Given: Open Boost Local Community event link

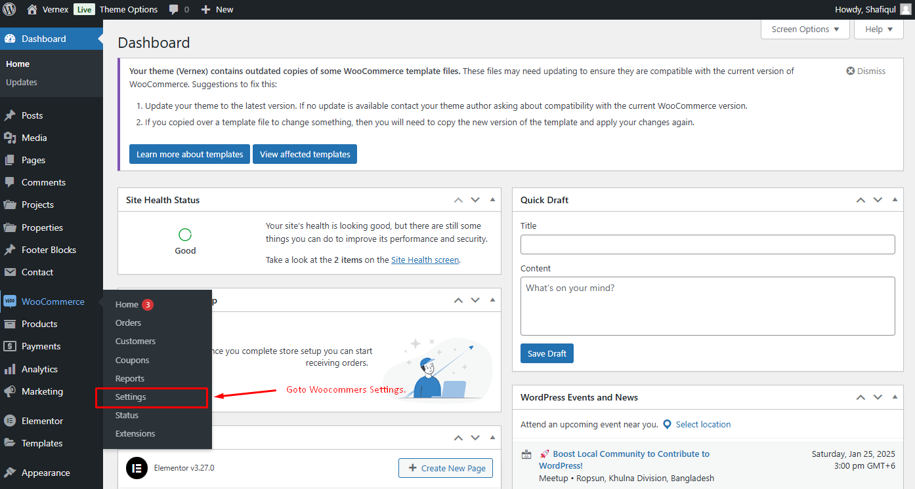Looking at the screenshot, I should click(624, 460).
